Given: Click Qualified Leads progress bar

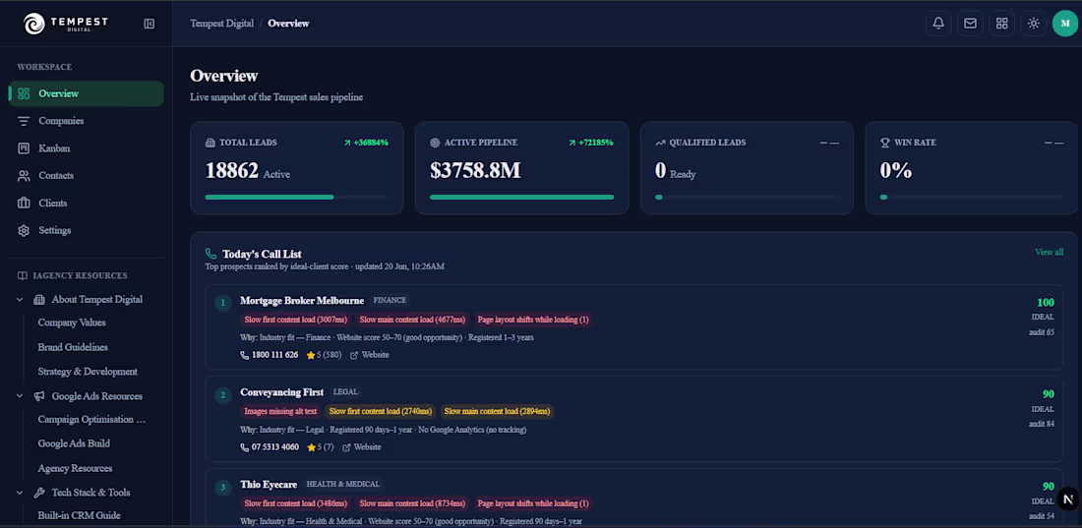Looking at the screenshot, I should (748, 197).
